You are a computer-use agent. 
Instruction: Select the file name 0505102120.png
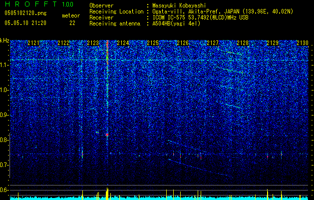[25, 13]
